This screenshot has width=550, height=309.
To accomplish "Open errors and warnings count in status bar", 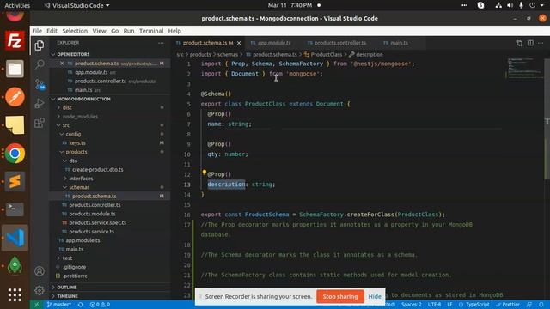I will coord(100,305).
